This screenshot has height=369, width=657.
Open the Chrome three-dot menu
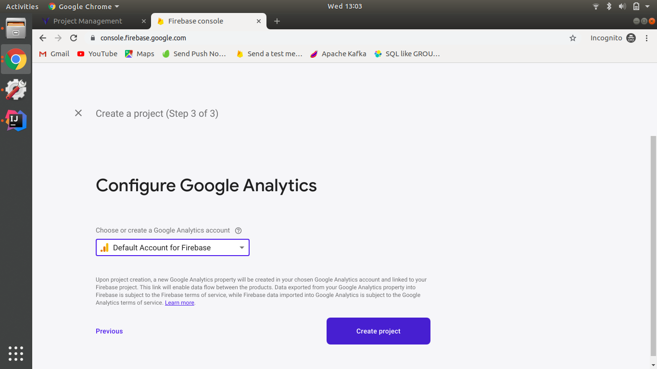pos(646,38)
